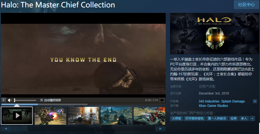The height and width of the screenshot is (134, 260).
Task: Open 343 Industries developer link
Action: pyautogui.click(x=209, y=101)
